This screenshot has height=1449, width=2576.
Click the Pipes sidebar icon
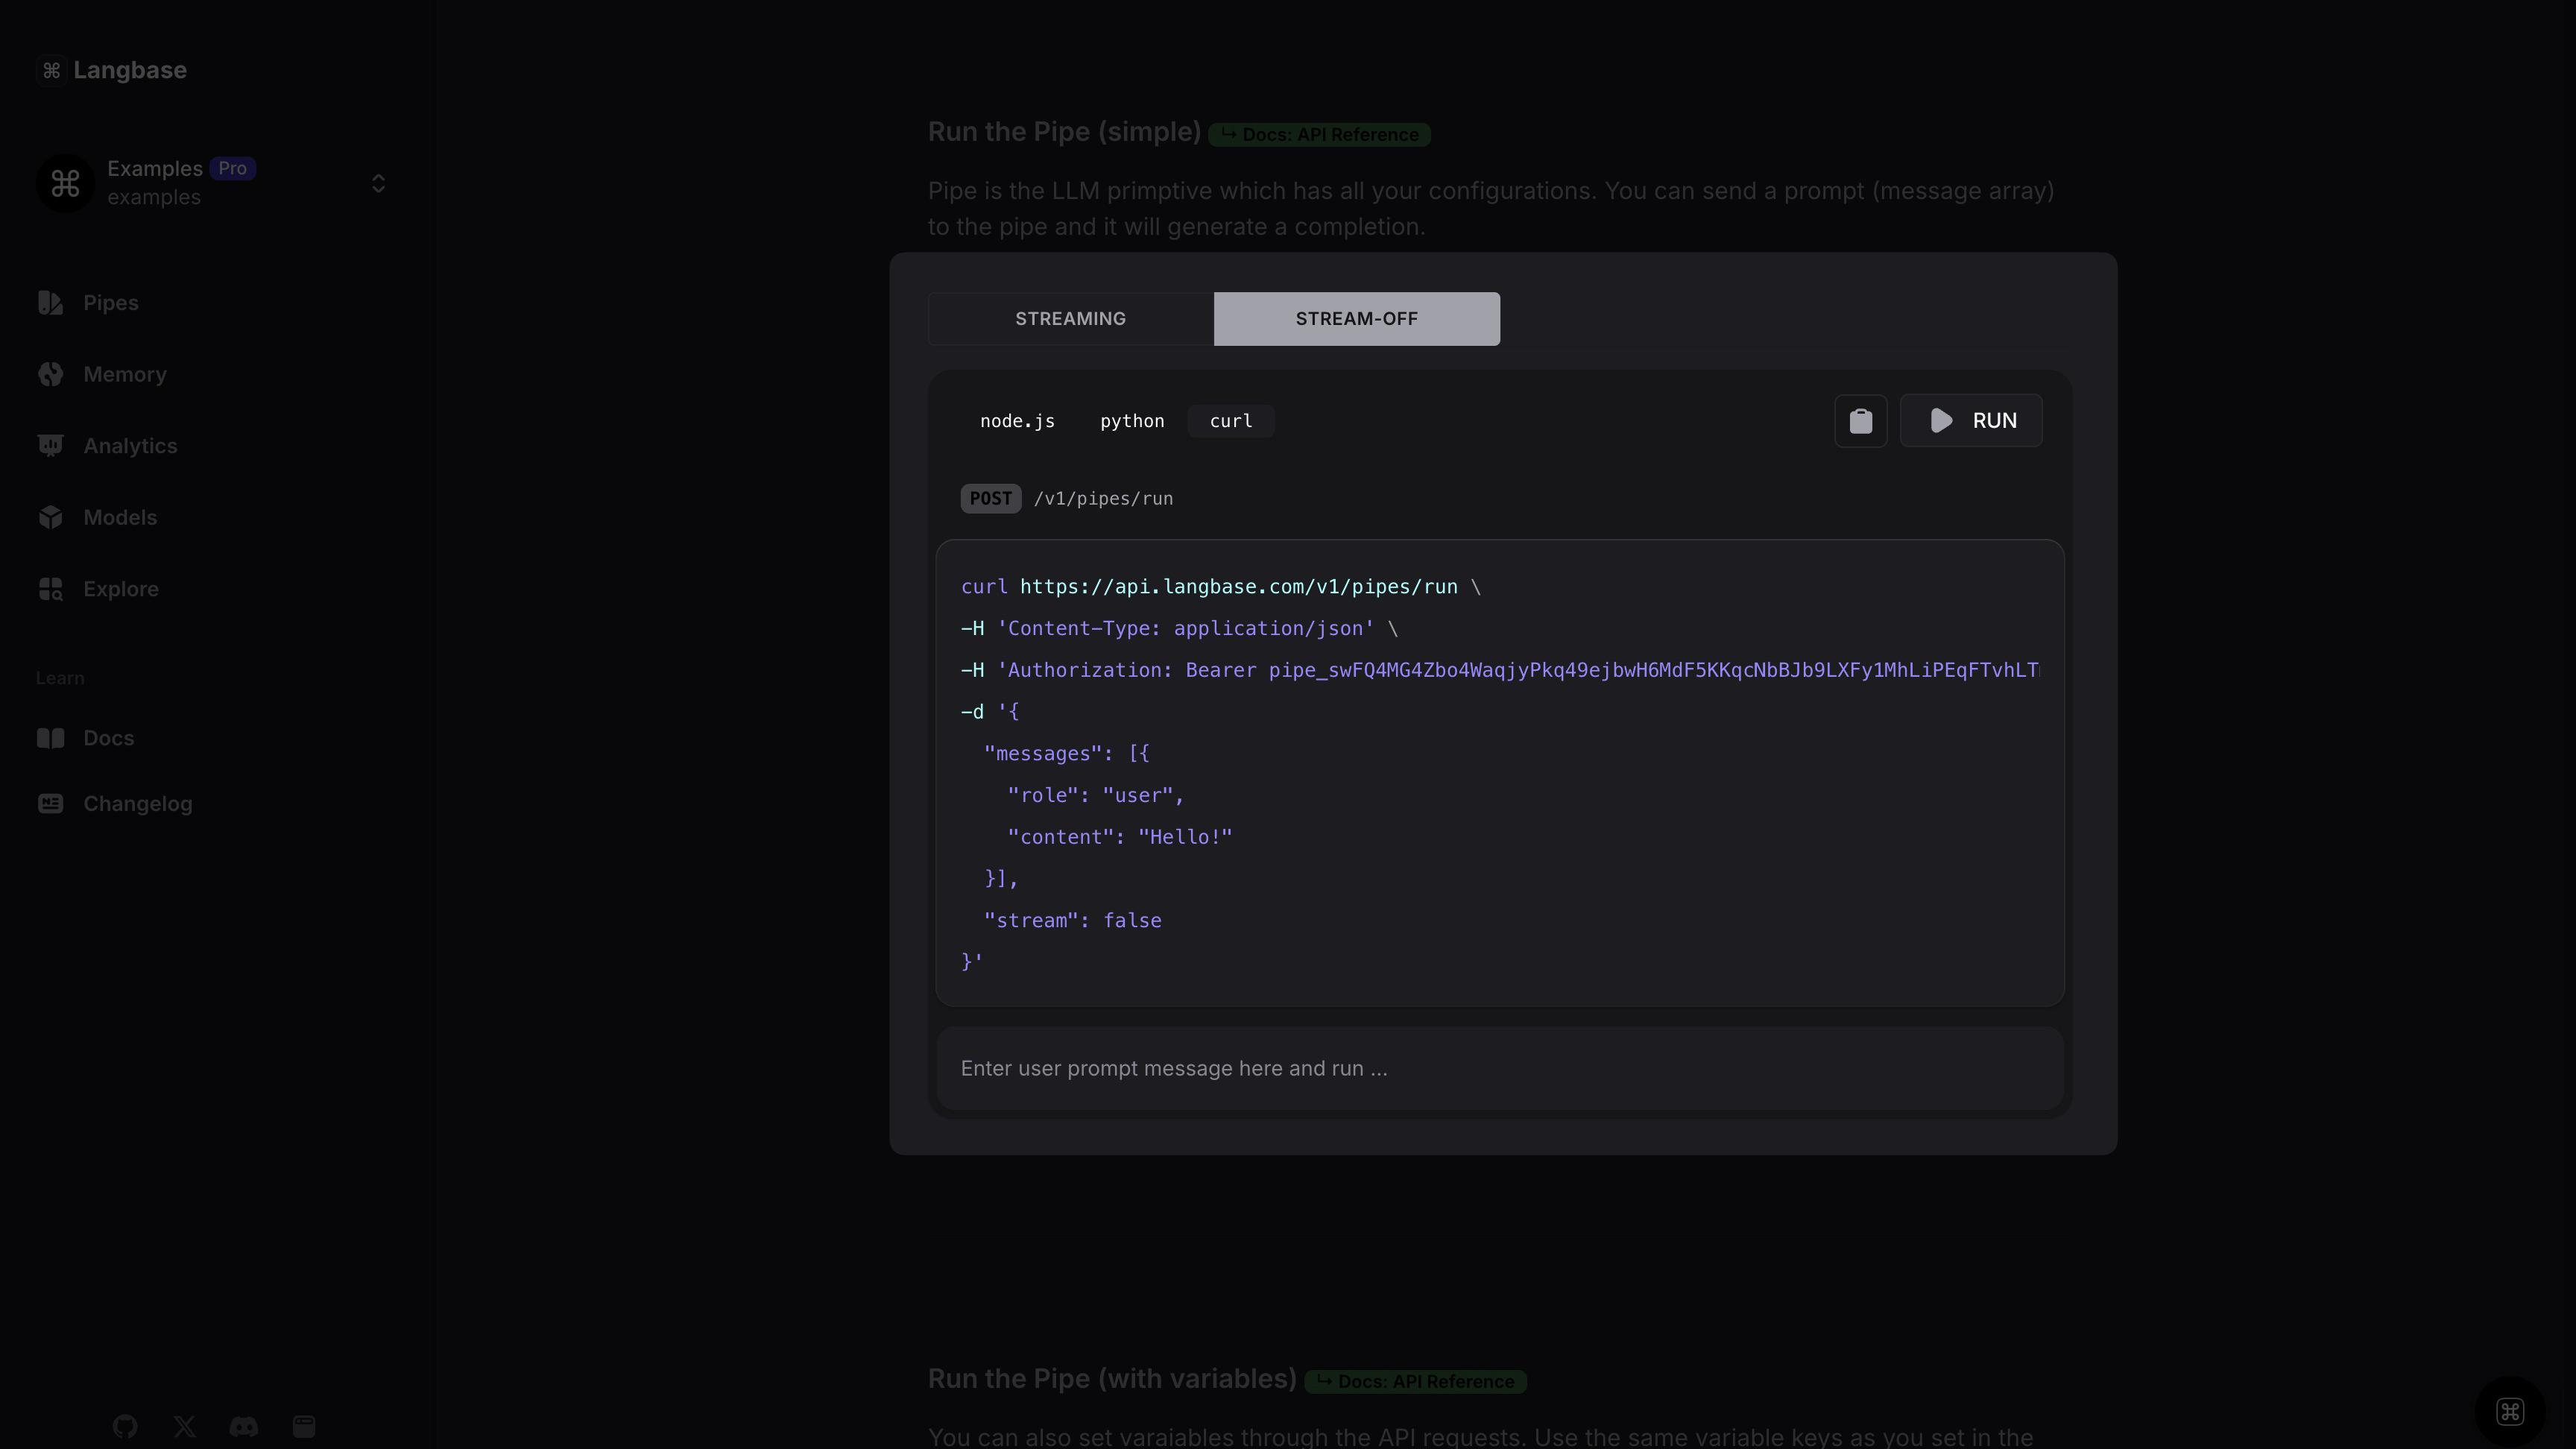[x=50, y=303]
